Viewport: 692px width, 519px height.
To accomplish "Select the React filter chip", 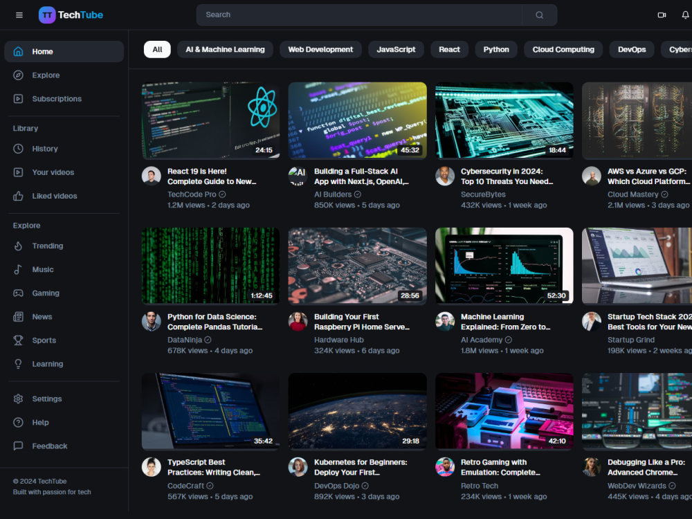I will [449, 49].
